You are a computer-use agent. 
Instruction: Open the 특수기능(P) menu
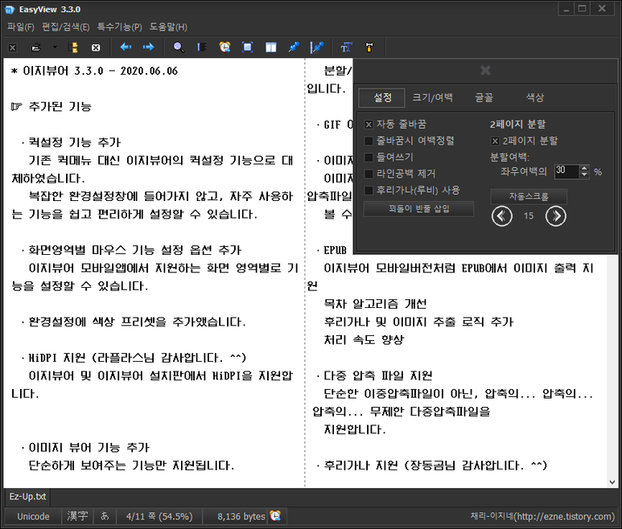[119, 27]
